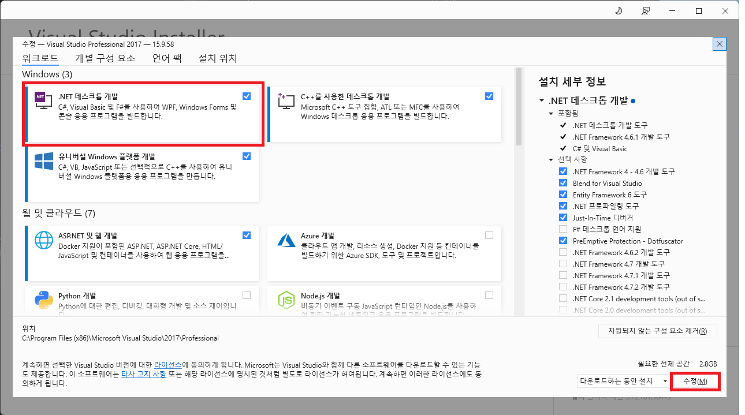Screen dimensions: 745x415
Task: Check the Python 개발 workload
Action: point(247,295)
